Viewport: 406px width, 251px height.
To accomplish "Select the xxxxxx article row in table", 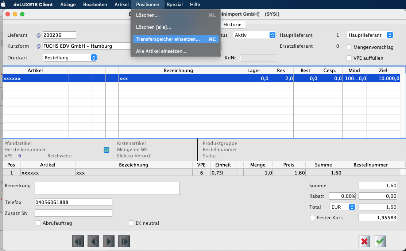I will (x=35, y=78).
